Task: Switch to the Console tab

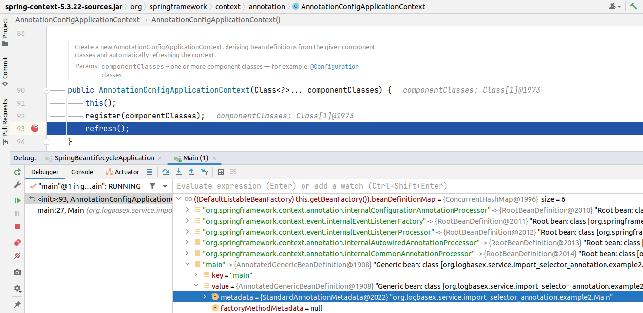Action: pos(81,171)
